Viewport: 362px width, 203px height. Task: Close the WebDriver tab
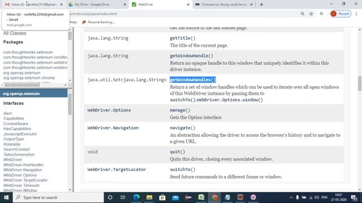pos(188,5)
